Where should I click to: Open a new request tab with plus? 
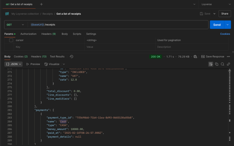(41, 4)
